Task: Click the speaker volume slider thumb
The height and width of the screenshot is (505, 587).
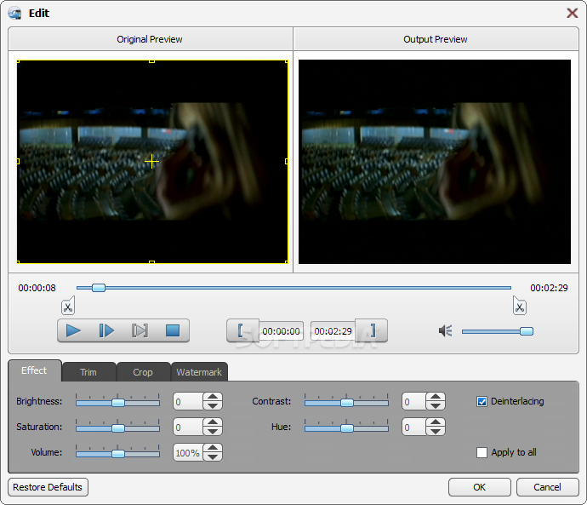Action: pos(527,331)
